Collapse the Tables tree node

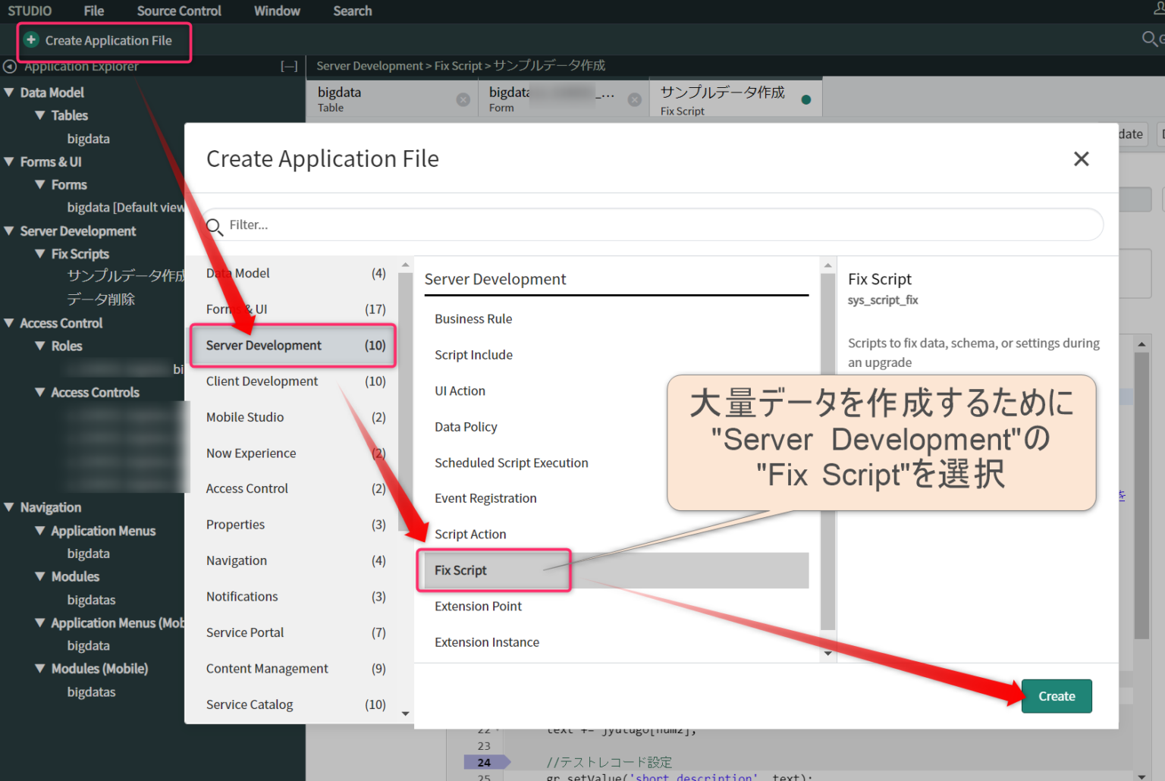click(40, 114)
